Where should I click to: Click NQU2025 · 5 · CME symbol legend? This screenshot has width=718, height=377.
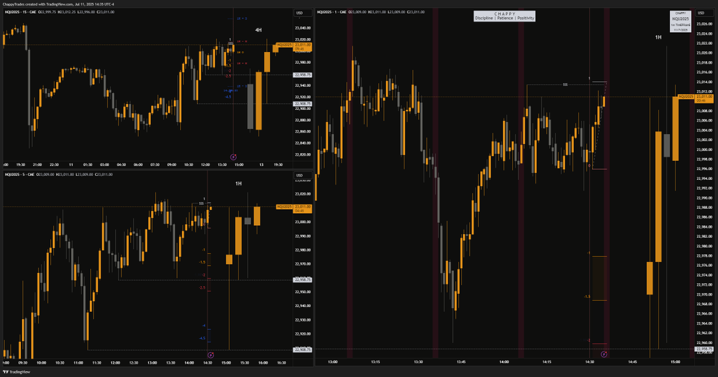(19, 174)
